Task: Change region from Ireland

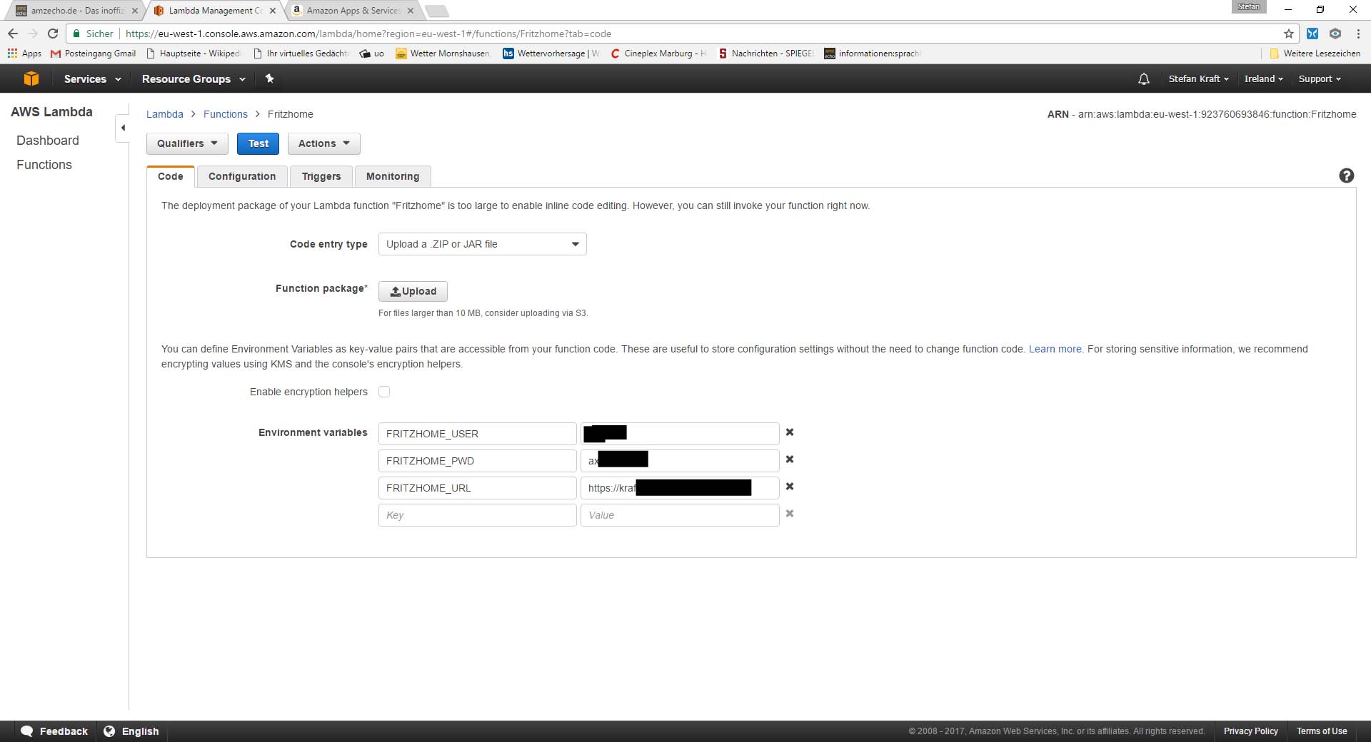Action: [x=1264, y=78]
